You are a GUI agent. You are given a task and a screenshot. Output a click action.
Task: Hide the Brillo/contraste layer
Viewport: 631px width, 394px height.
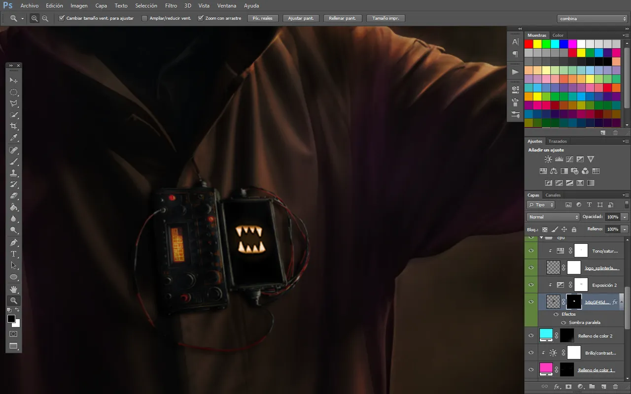(x=531, y=353)
